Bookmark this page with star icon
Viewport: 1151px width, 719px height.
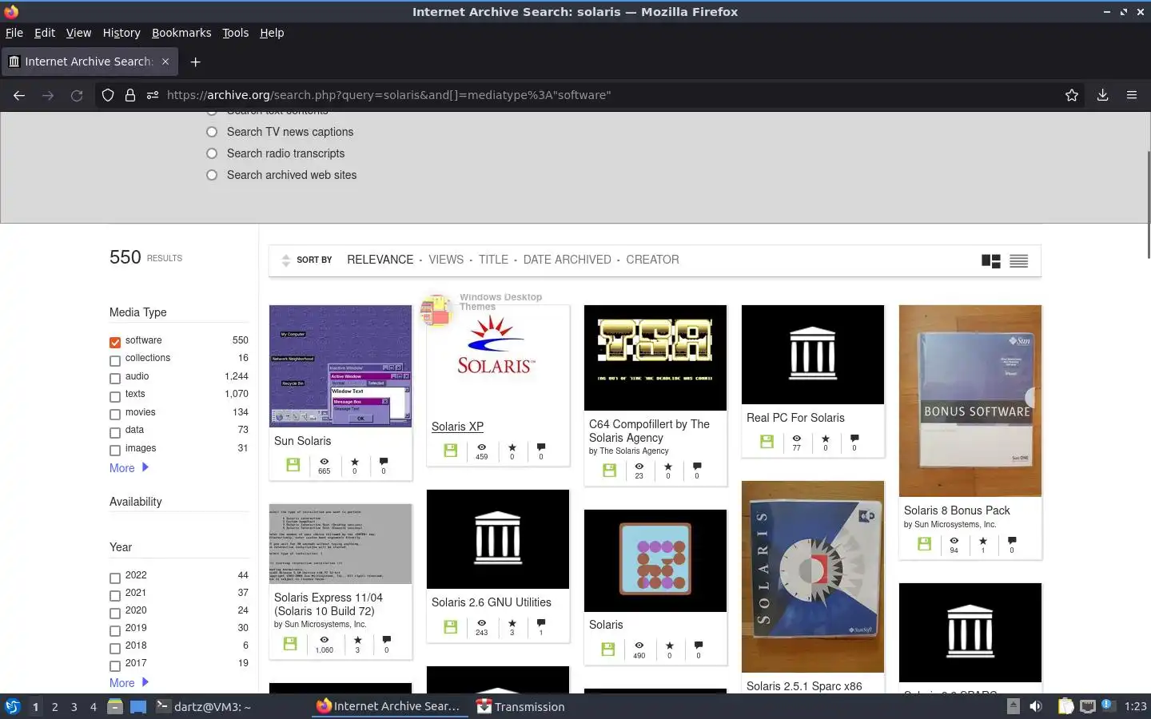click(x=1072, y=95)
